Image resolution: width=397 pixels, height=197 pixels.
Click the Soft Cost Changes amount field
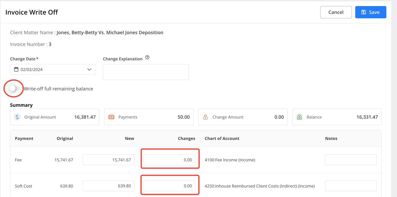pyautogui.click(x=169, y=186)
